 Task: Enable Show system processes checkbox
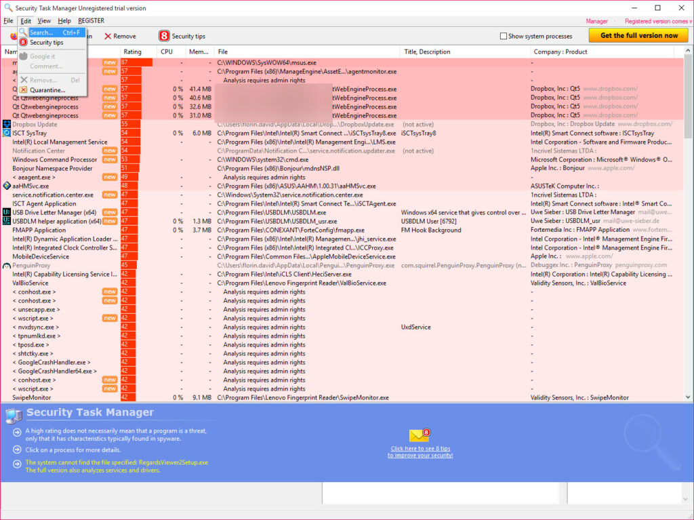(x=504, y=36)
